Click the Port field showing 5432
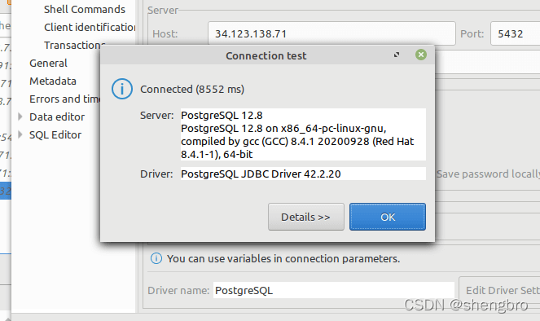Image resolution: width=540 pixels, height=321 pixels. (516, 33)
